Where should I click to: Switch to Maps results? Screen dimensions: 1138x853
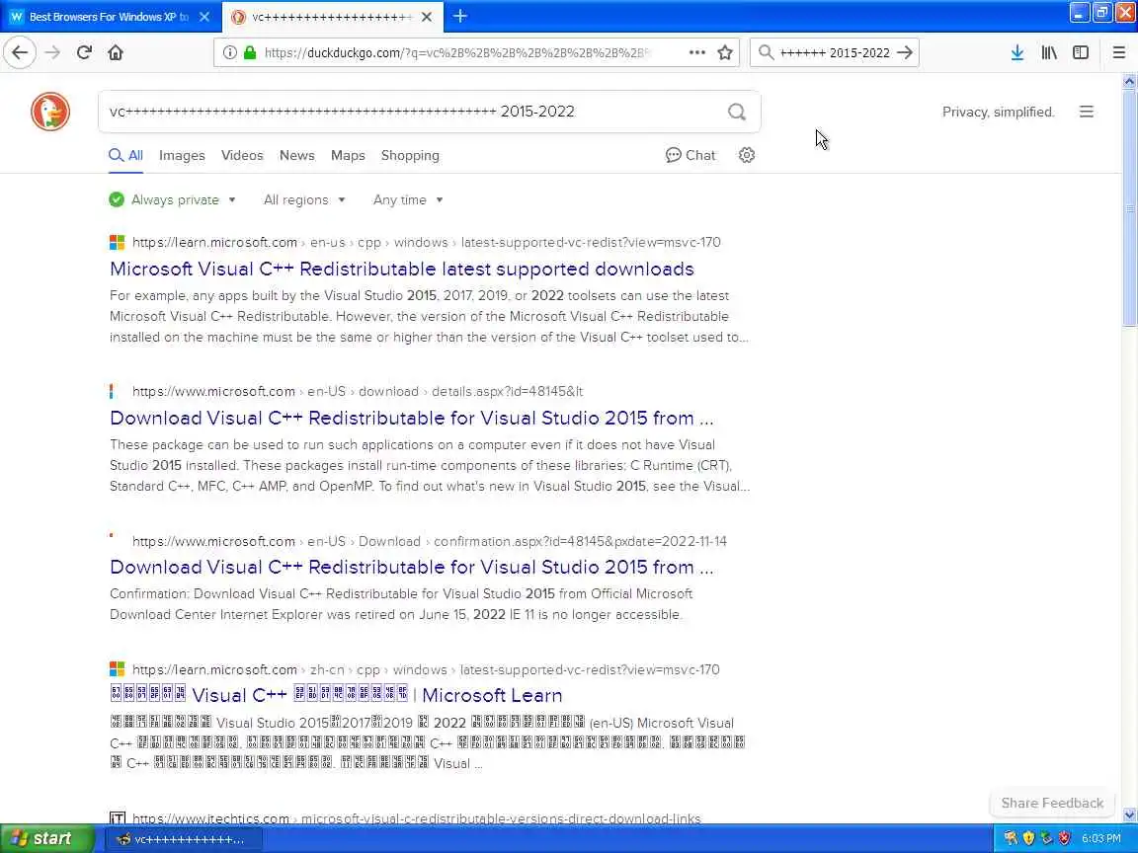(348, 155)
